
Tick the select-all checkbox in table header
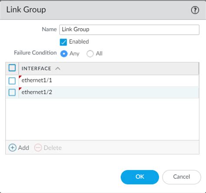coord(12,68)
